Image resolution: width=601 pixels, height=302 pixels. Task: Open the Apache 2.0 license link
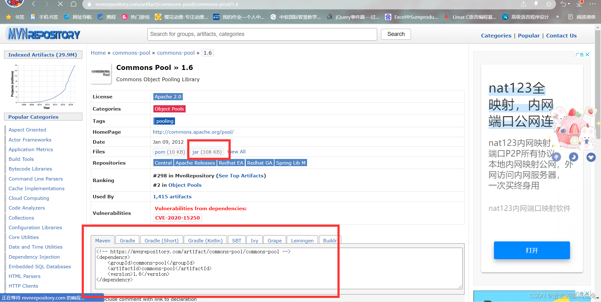click(168, 97)
